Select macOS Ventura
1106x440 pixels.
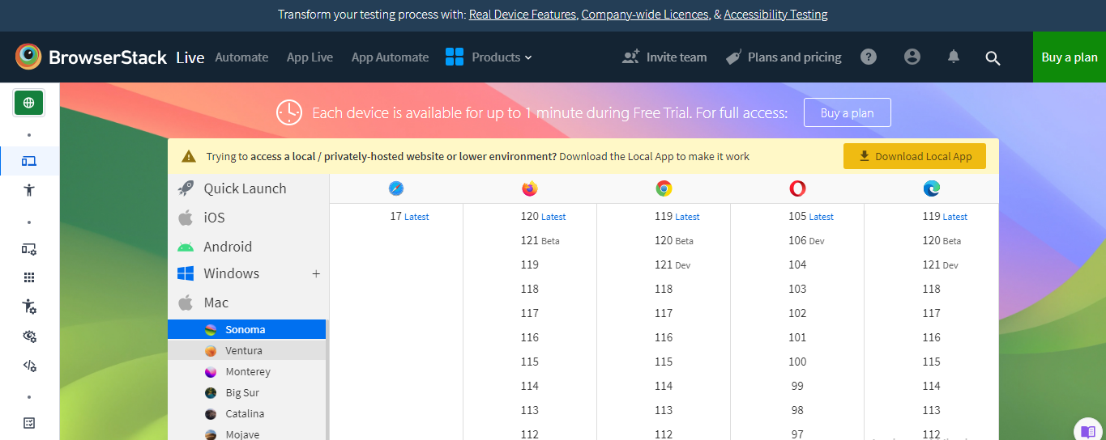pos(246,350)
